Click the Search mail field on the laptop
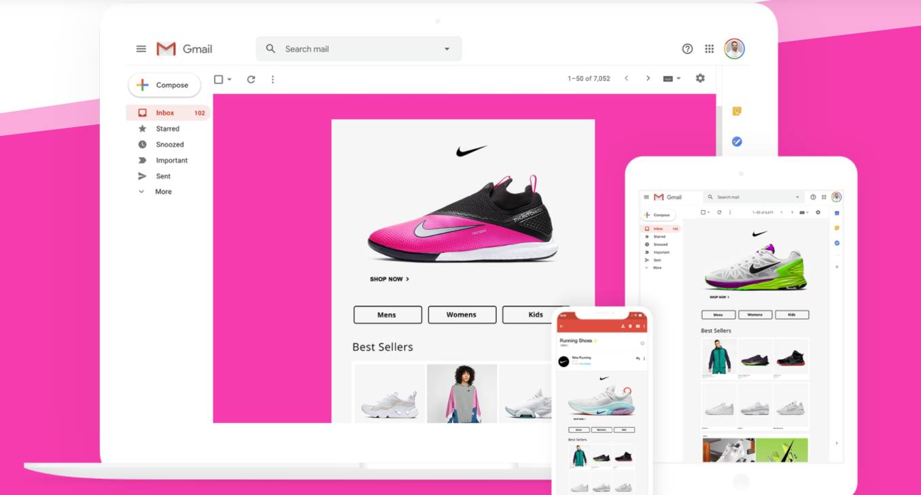Image resolution: width=921 pixels, height=495 pixels. click(x=359, y=49)
